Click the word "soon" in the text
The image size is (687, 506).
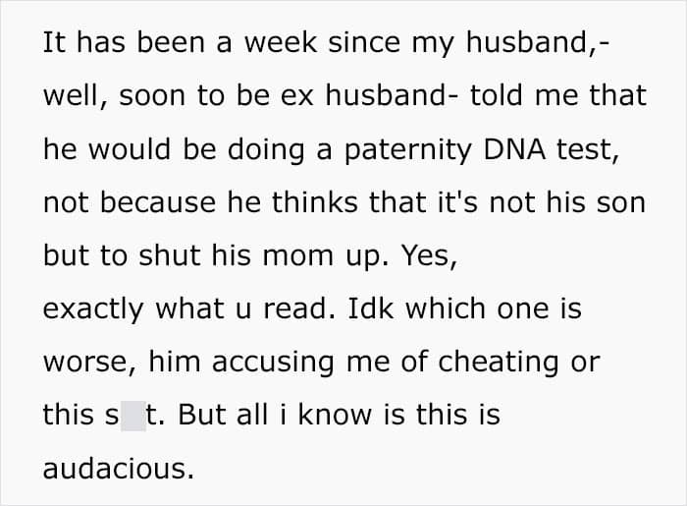click(156, 97)
